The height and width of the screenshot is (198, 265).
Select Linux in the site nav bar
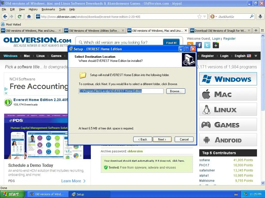41,56
